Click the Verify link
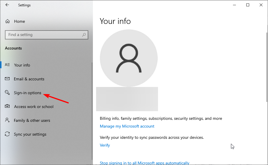The width and height of the screenshot is (268, 165). tap(105, 145)
